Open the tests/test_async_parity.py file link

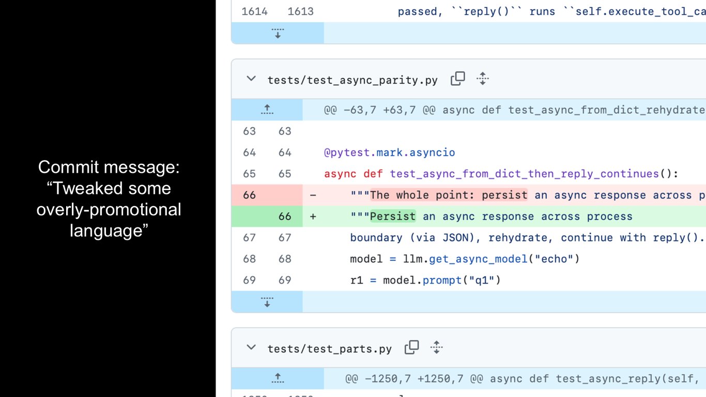pos(352,80)
